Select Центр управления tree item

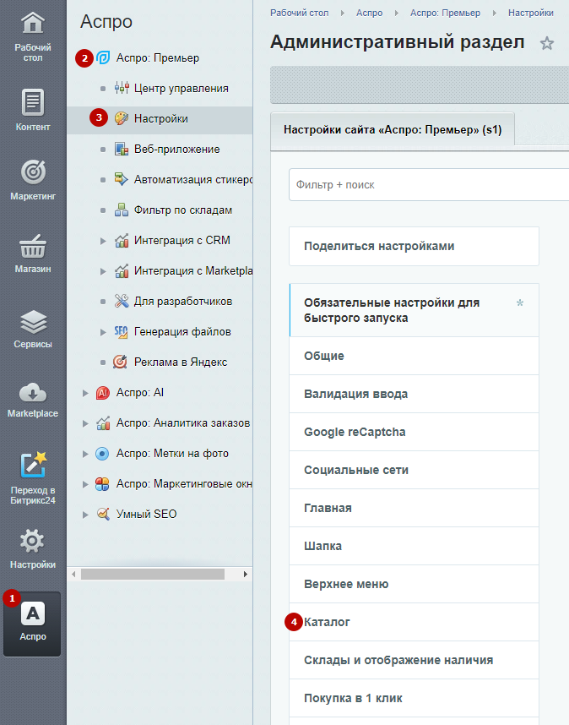[x=181, y=89]
